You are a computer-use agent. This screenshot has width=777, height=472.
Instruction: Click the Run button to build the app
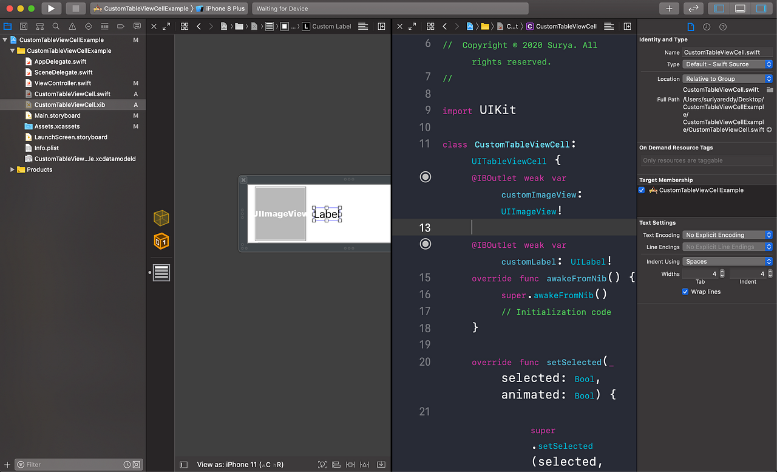coord(51,8)
